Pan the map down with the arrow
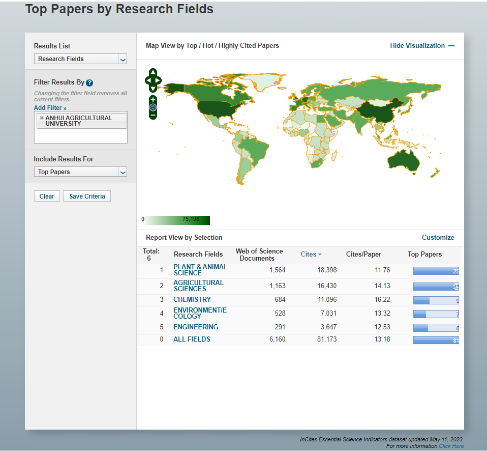The height and width of the screenshot is (451, 487). click(x=153, y=89)
